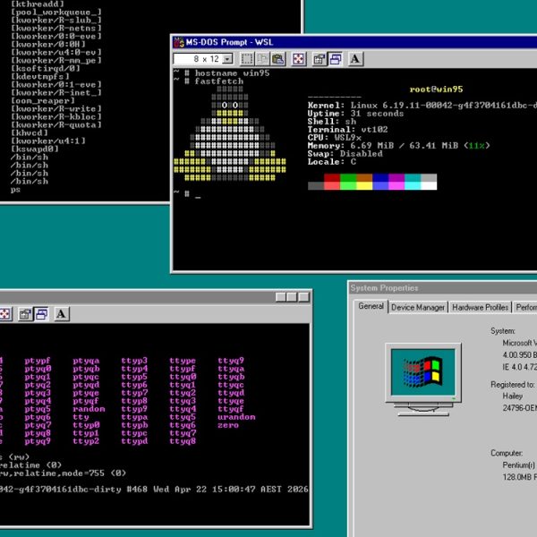Click the 'Computer:' label in System Properties

507,453
